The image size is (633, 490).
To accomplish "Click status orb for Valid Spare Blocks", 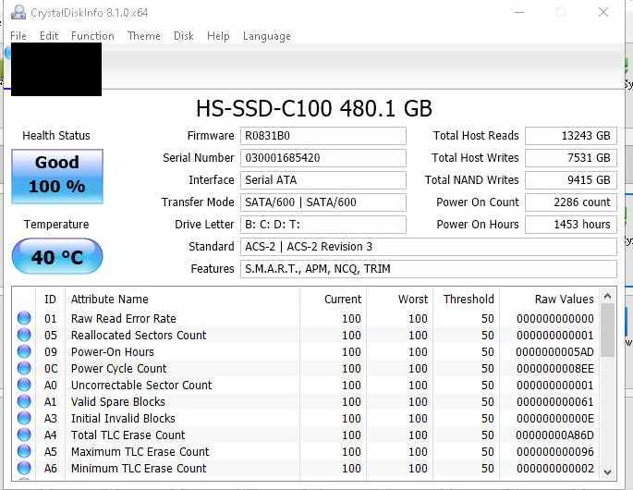I will point(24,401).
